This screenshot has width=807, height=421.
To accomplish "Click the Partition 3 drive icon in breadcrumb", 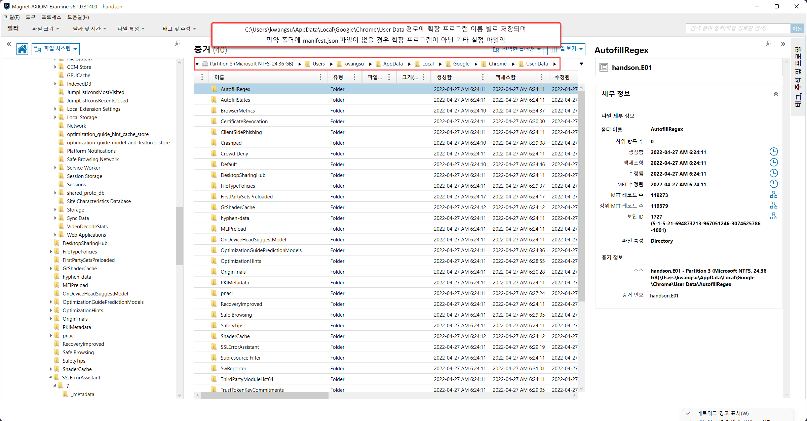I will 205,64.
